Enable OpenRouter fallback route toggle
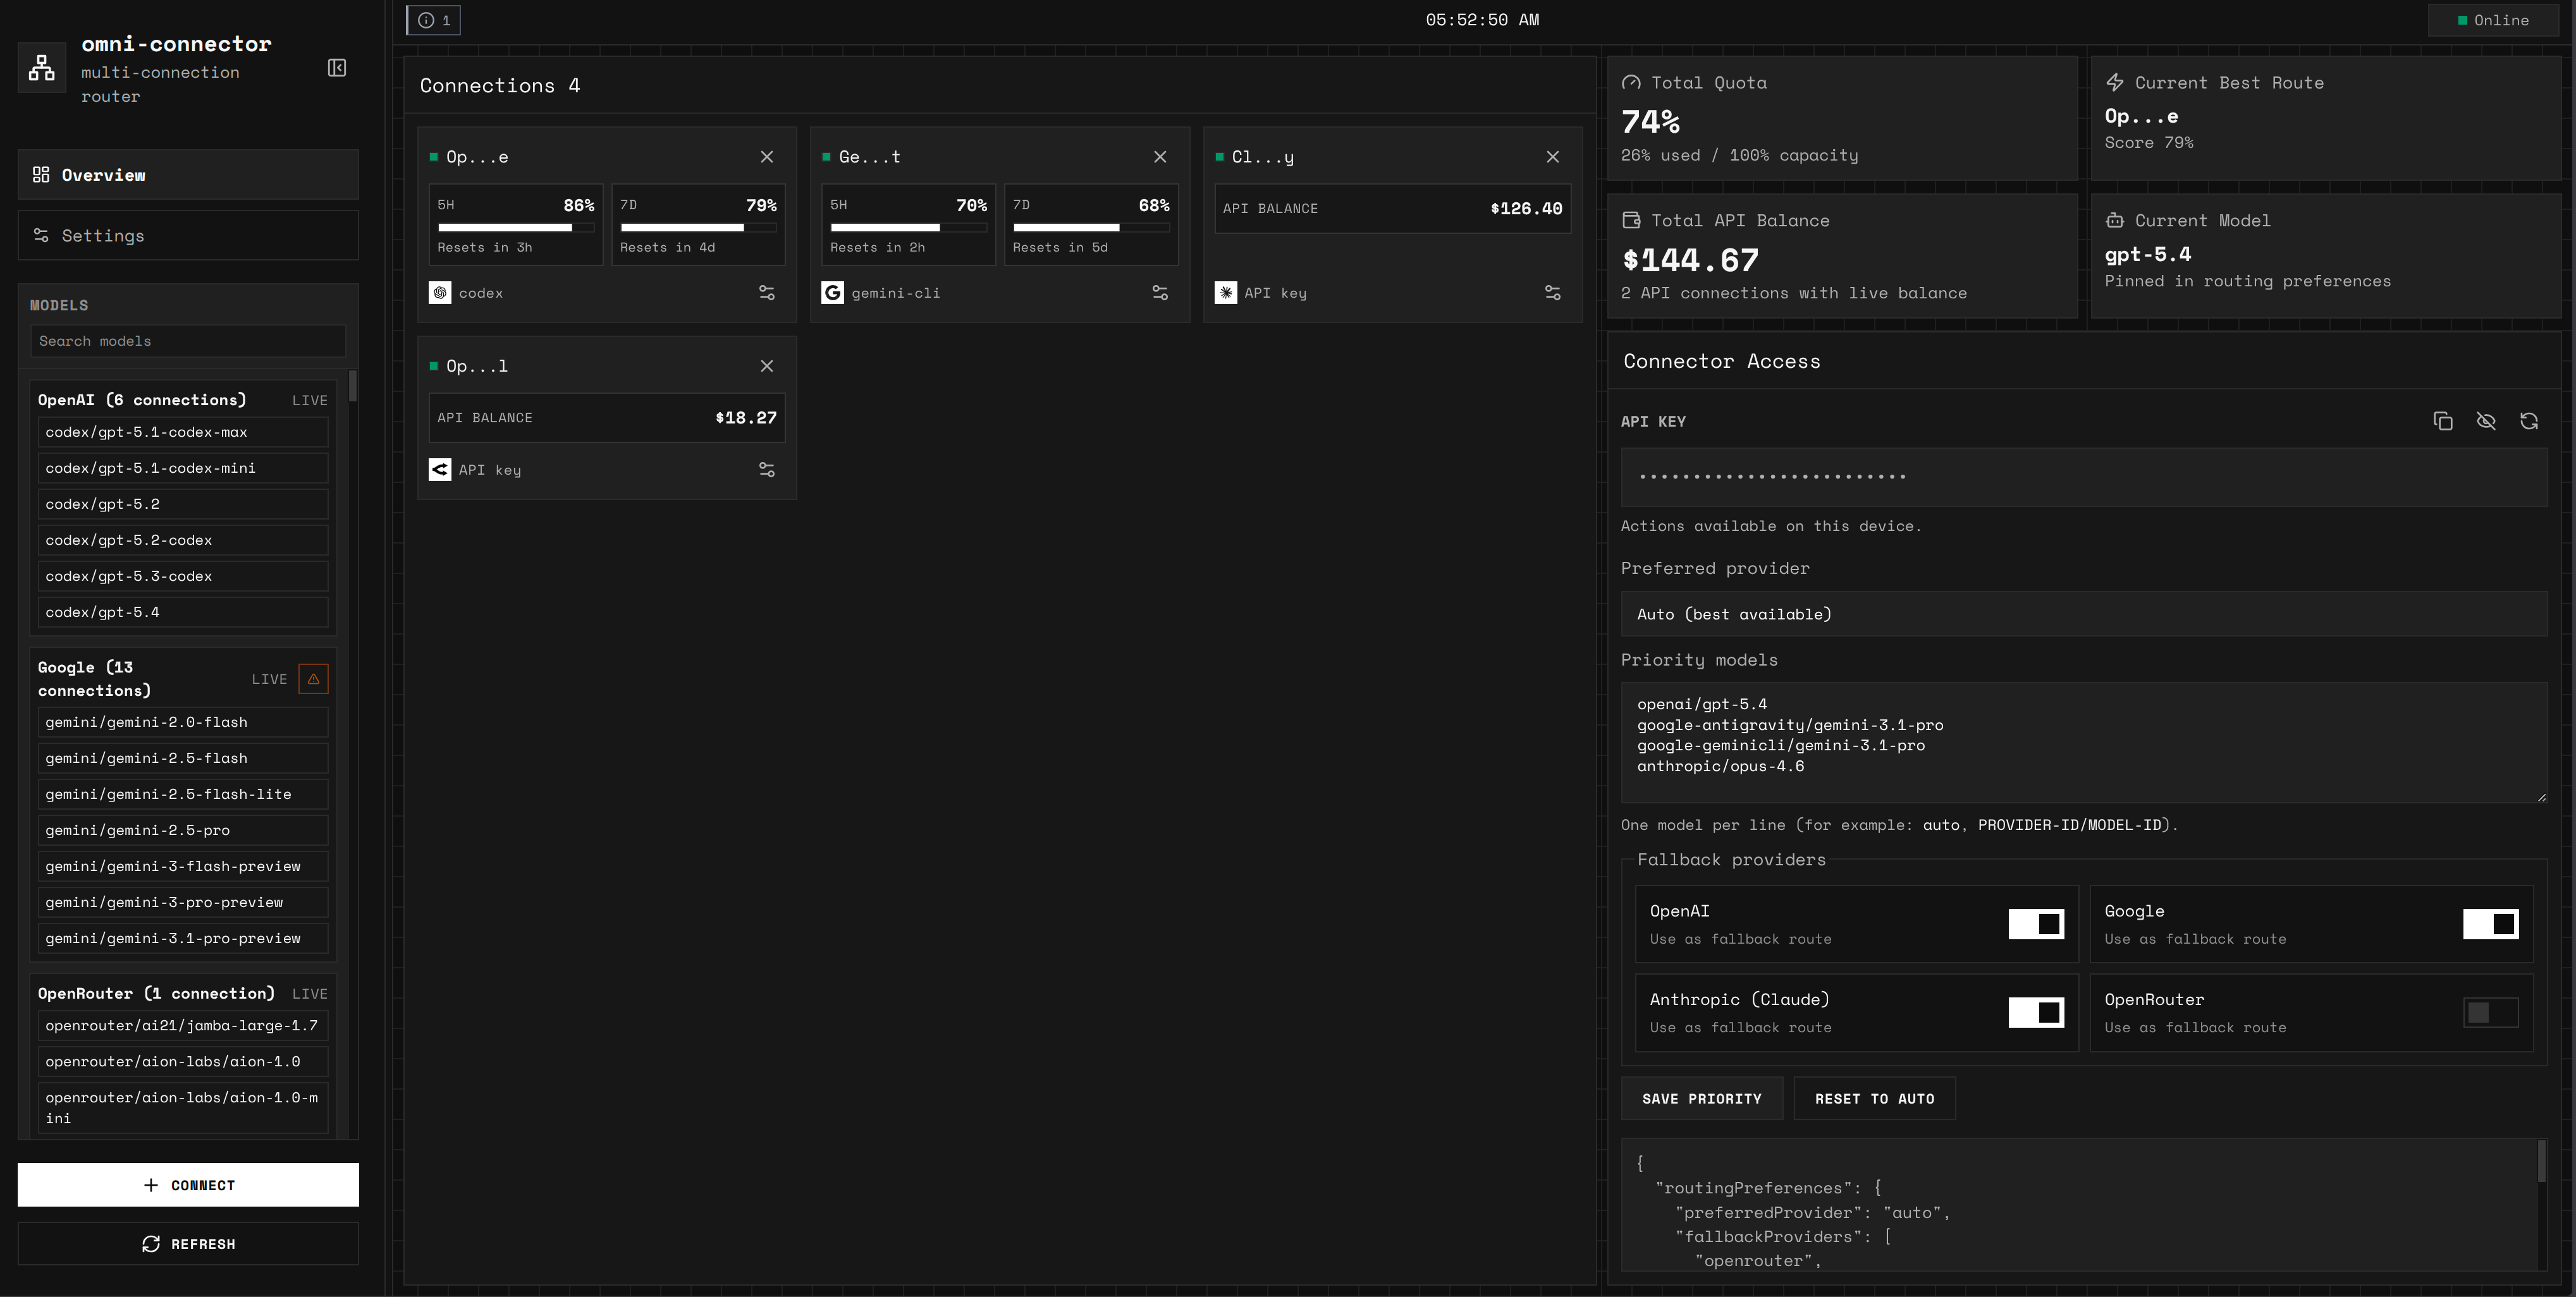This screenshot has height=1297, width=2576. tap(2490, 1012)
